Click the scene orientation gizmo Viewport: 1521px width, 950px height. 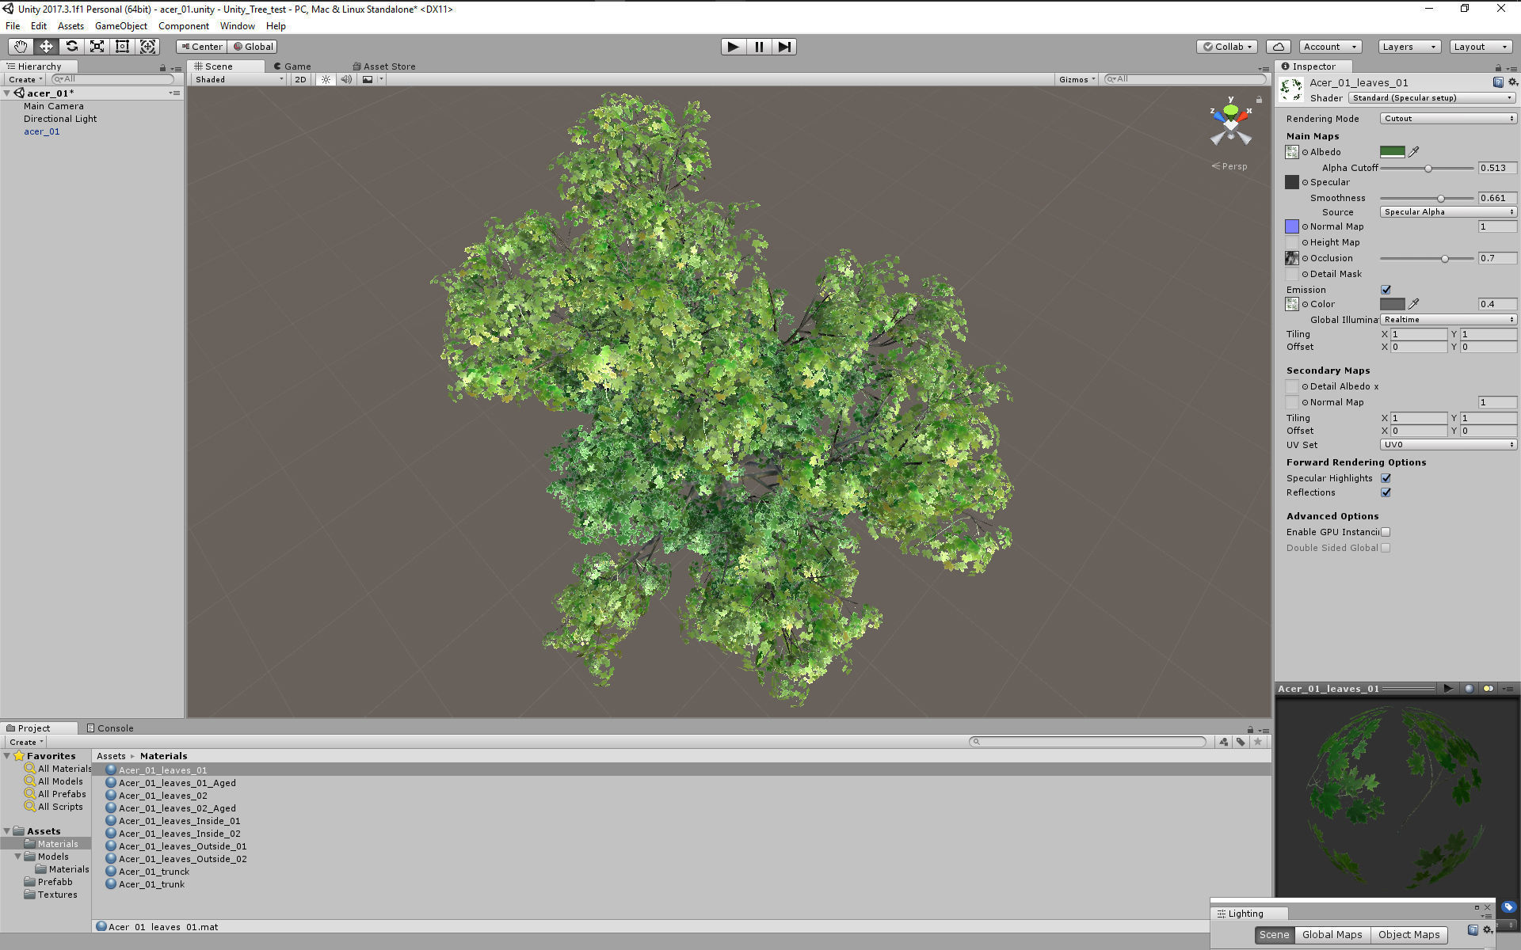[1230, 123]
